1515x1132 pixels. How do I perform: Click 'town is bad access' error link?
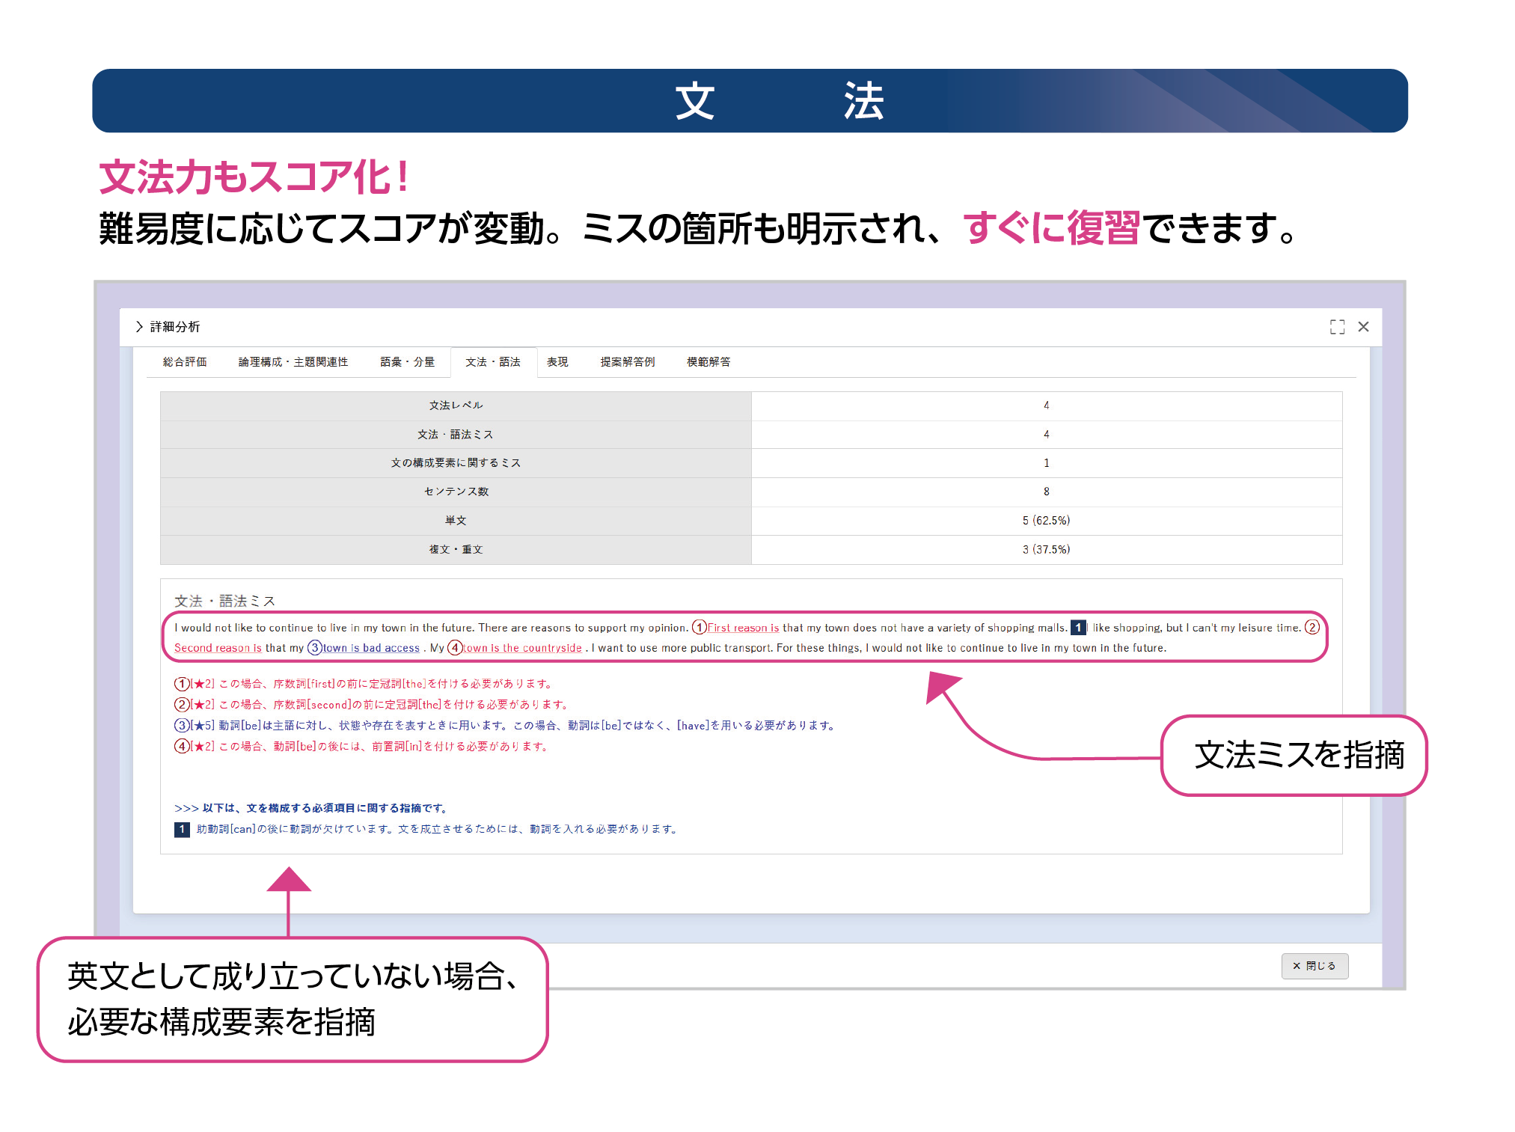click(371, 649)
